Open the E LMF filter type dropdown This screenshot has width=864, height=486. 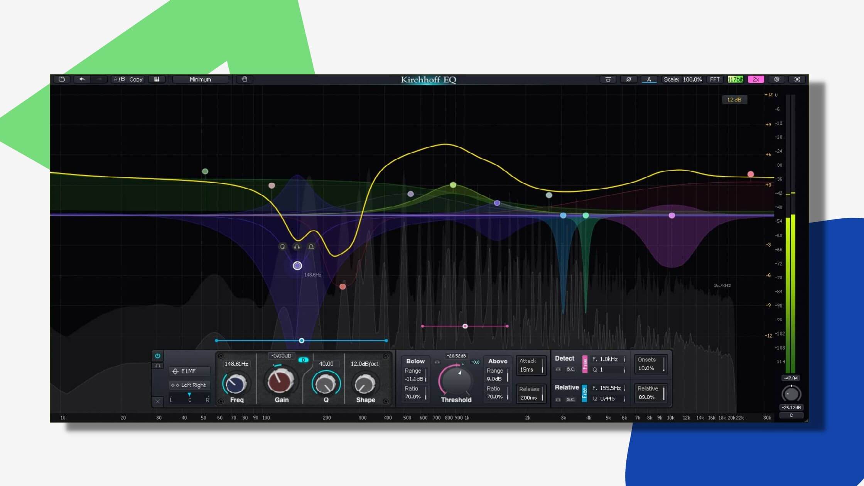pos(189,371)
